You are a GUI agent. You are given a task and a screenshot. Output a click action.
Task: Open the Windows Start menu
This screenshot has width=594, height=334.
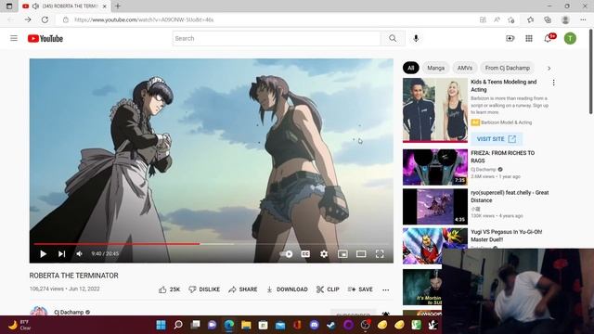[x=161, y=325]
